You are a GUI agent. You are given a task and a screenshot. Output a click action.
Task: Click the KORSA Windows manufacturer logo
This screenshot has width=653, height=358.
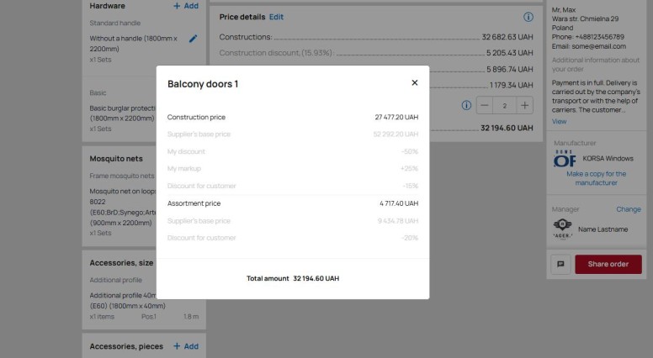(x=565, y=159)
